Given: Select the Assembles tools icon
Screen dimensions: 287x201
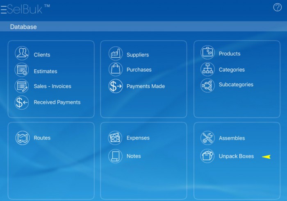Looking at the screenshot, I should point(207,138).
